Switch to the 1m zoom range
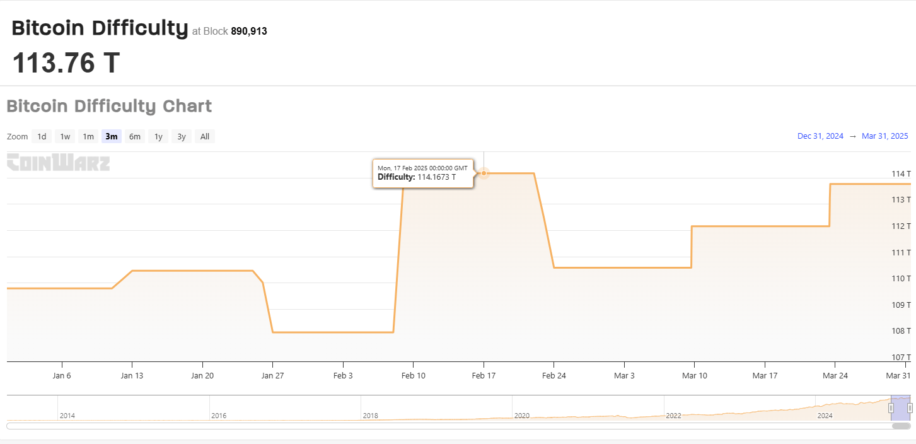 [x=88, y=136]
